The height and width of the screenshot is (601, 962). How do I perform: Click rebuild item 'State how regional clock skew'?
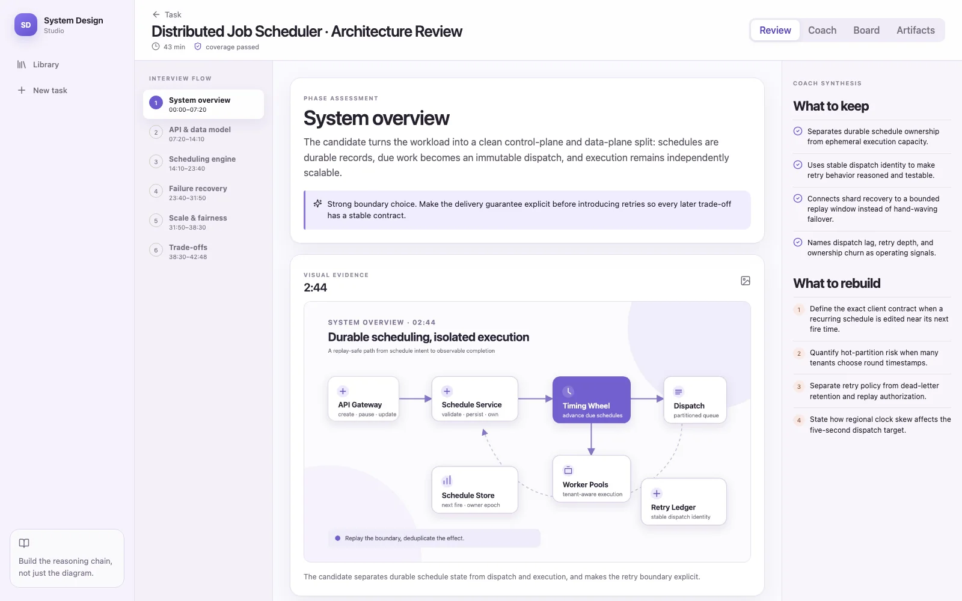(872, 424)
